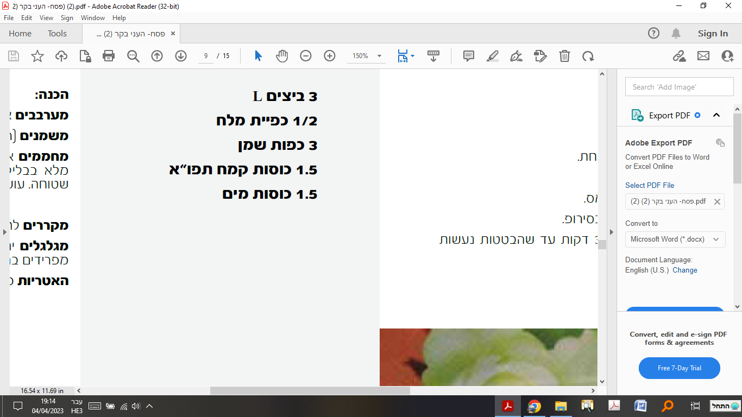Image resolution: width=742 pixels, height=417 pixels.
Task: Open the Help question mark icon
Action: point(654,33)
